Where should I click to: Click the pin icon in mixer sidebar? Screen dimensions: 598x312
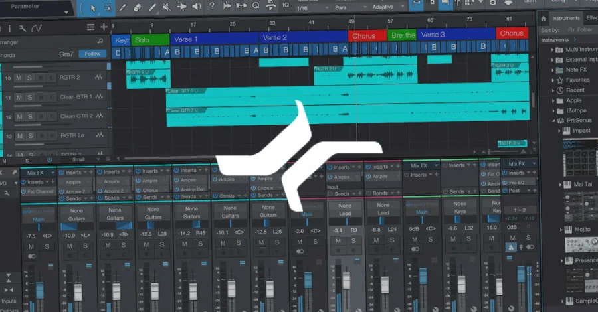click(x=15, y=173)
